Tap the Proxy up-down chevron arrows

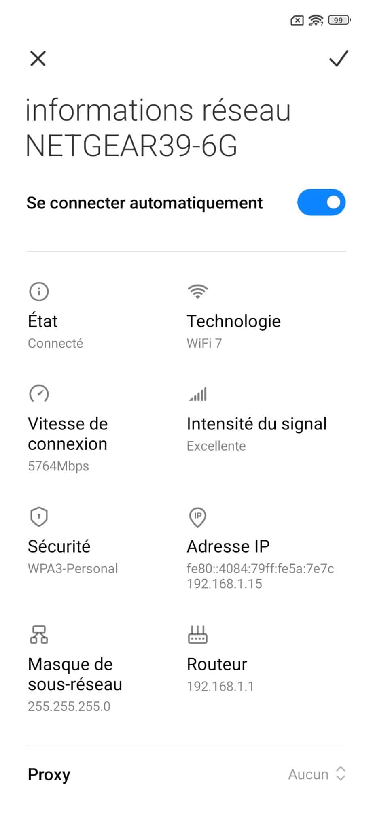click(341, 774)
